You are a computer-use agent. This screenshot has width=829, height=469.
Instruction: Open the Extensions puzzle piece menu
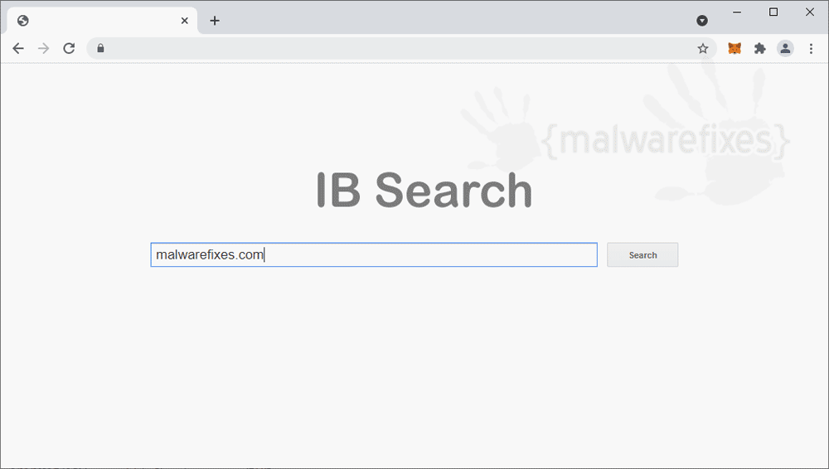coord(759,49)
